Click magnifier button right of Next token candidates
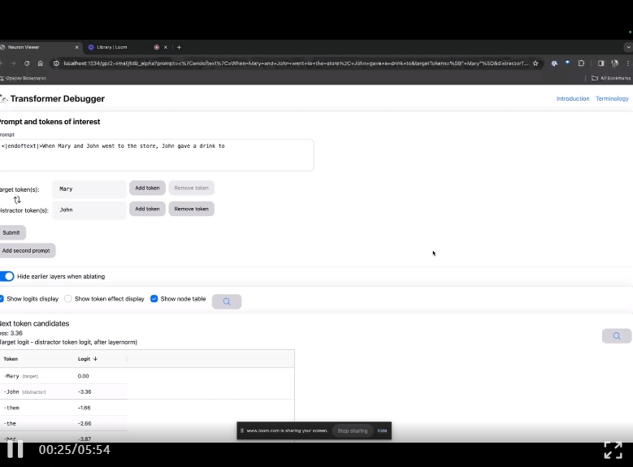The height and width of the screenshot is (467, 633). pyautogui.click(x=617, y=335)
